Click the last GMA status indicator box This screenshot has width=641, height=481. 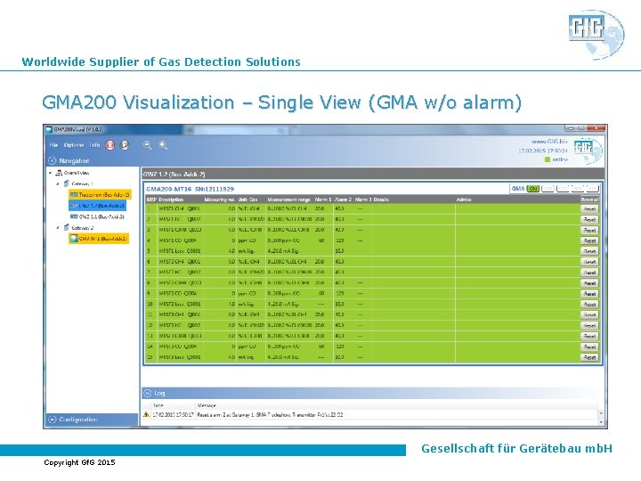(592, 189)
